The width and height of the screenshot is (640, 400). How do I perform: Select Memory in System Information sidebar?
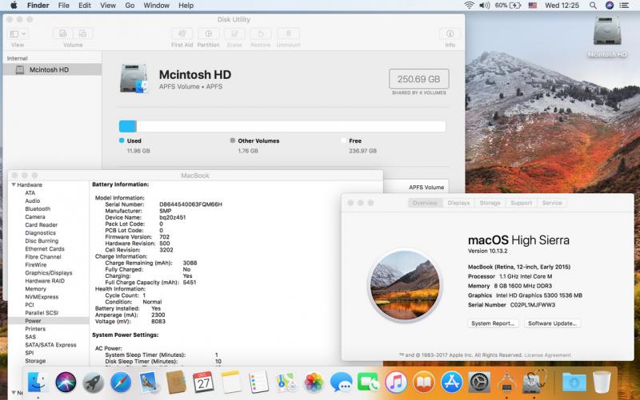[35, 289]
